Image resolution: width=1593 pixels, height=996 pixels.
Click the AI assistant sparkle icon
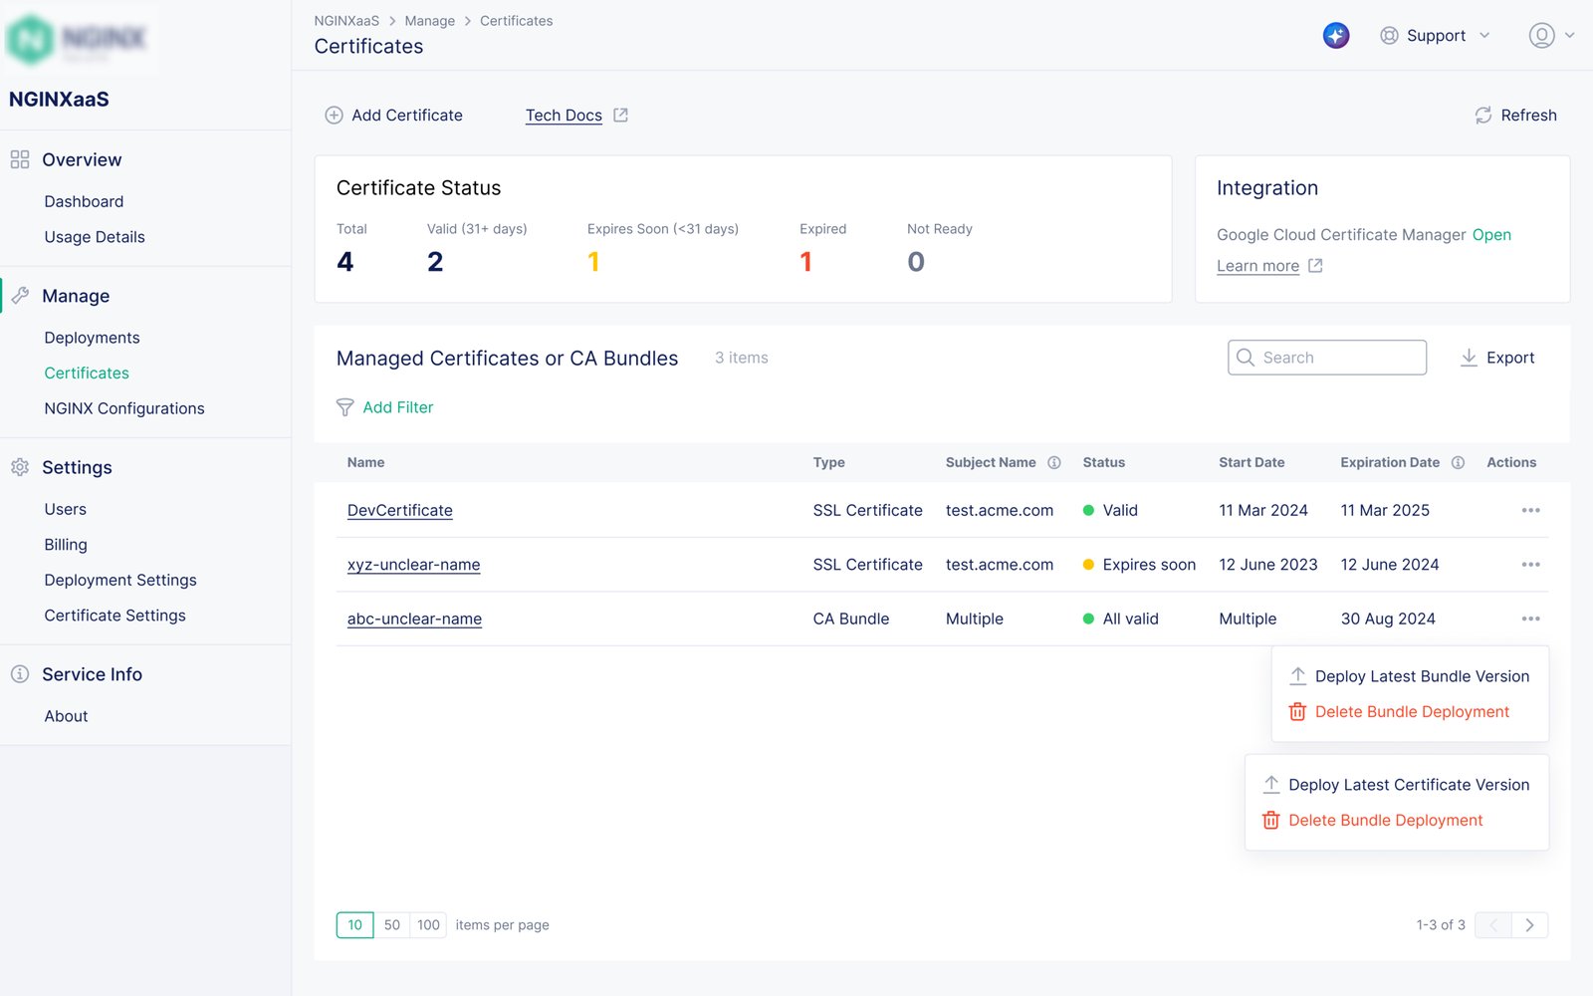click(x=1335, y=36)
